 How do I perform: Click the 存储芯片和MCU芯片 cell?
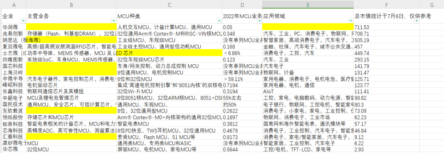72,117
